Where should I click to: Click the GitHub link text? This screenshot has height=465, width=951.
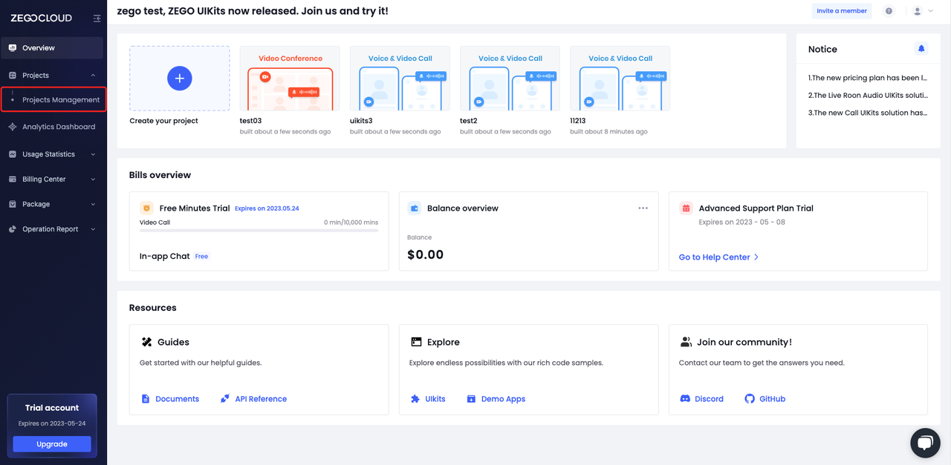coord(773,399)
